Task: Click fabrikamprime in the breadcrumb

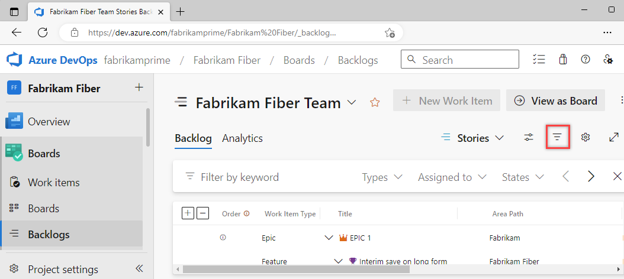Action: pos(137,60)
